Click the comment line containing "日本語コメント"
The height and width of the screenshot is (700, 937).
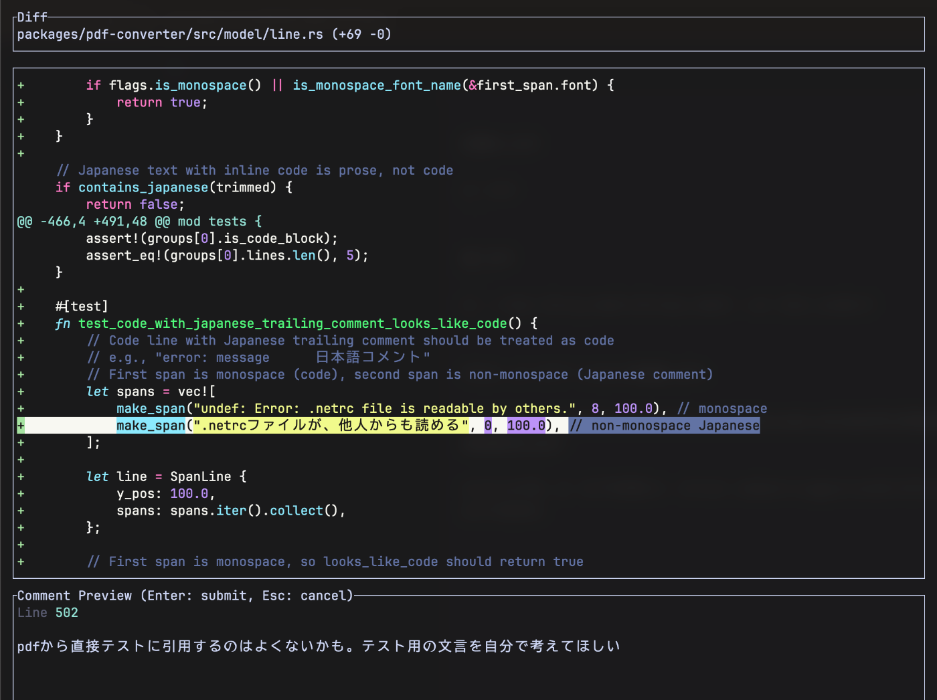[x=259, y=357]
